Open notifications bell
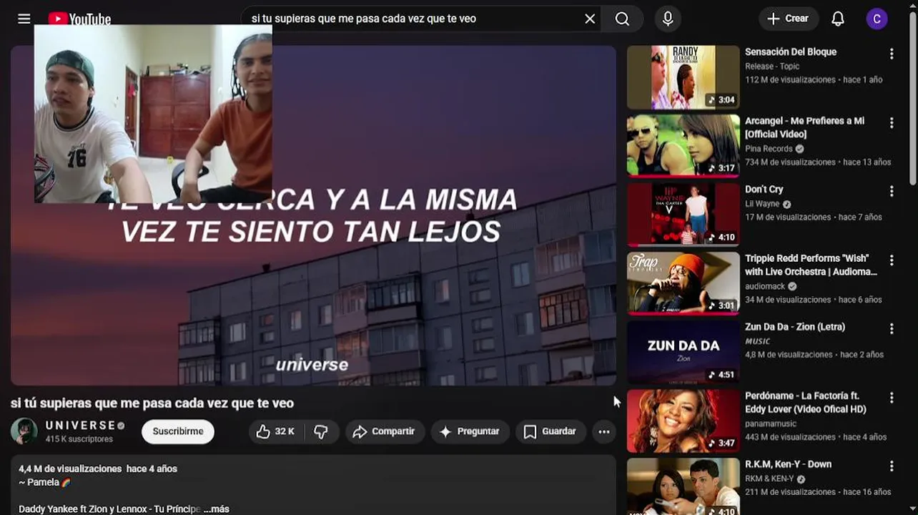 coord(838,19)
